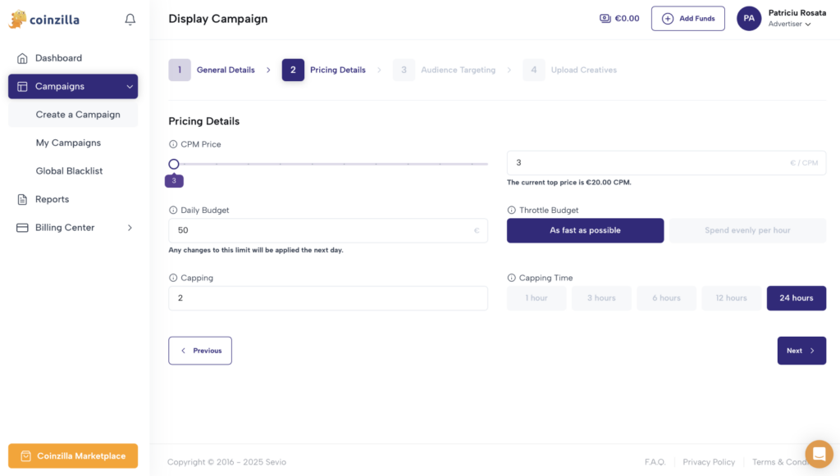Open the chat support bubble icon

tap(819, 454)
